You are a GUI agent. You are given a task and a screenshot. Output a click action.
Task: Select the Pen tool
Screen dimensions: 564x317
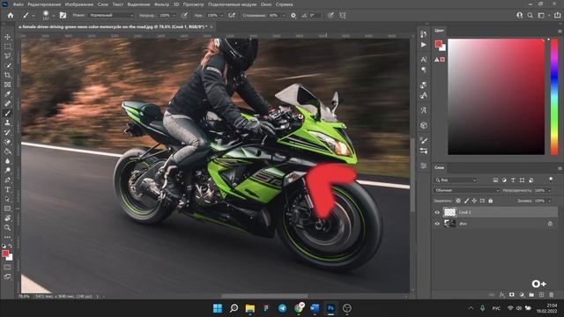click(7, 180)
